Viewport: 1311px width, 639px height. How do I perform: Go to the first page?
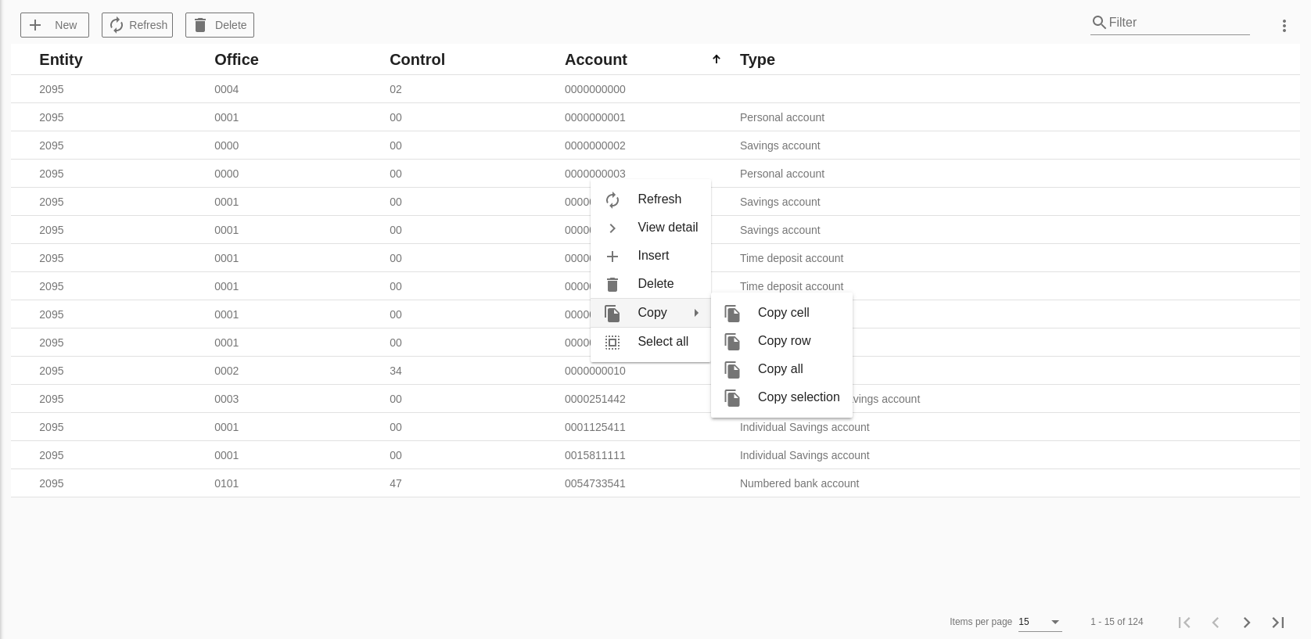click(x=1184, y=623)
